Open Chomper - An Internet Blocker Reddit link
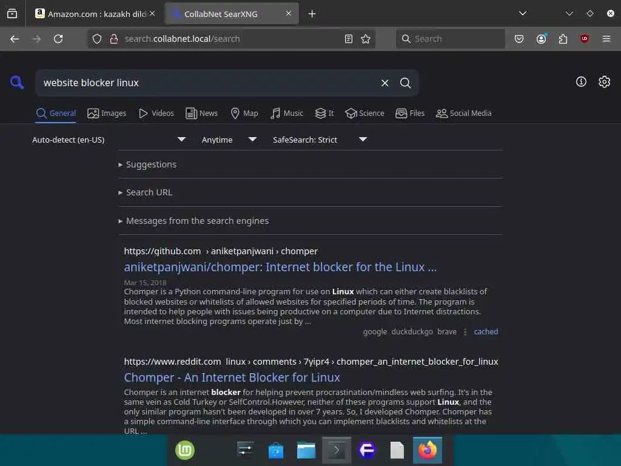The width and height of the screenshot is (621, 466). (232, 377)
